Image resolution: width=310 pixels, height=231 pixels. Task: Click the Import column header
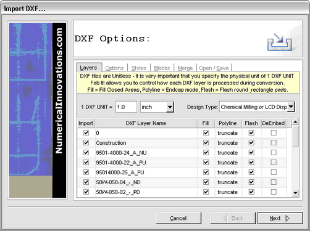[x=86, y=123]
